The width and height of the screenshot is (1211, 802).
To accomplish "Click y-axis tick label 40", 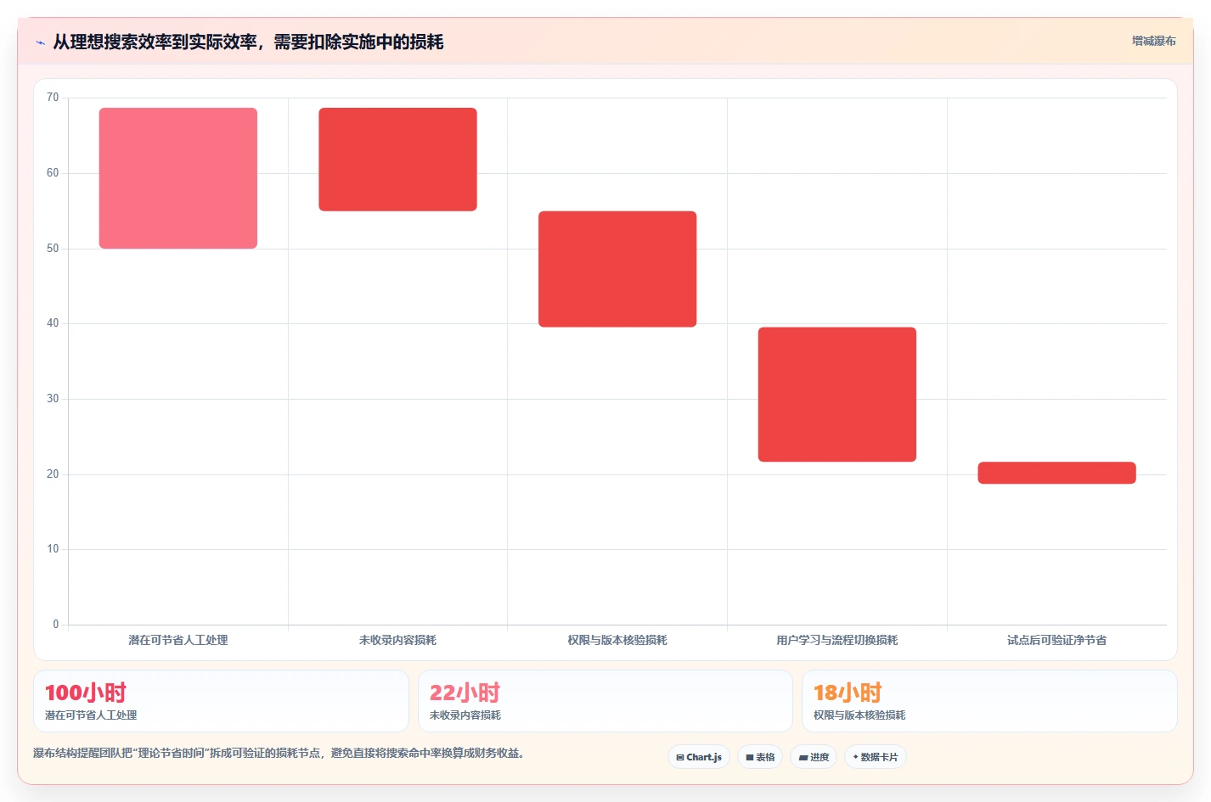I will [x=53, y=323].
